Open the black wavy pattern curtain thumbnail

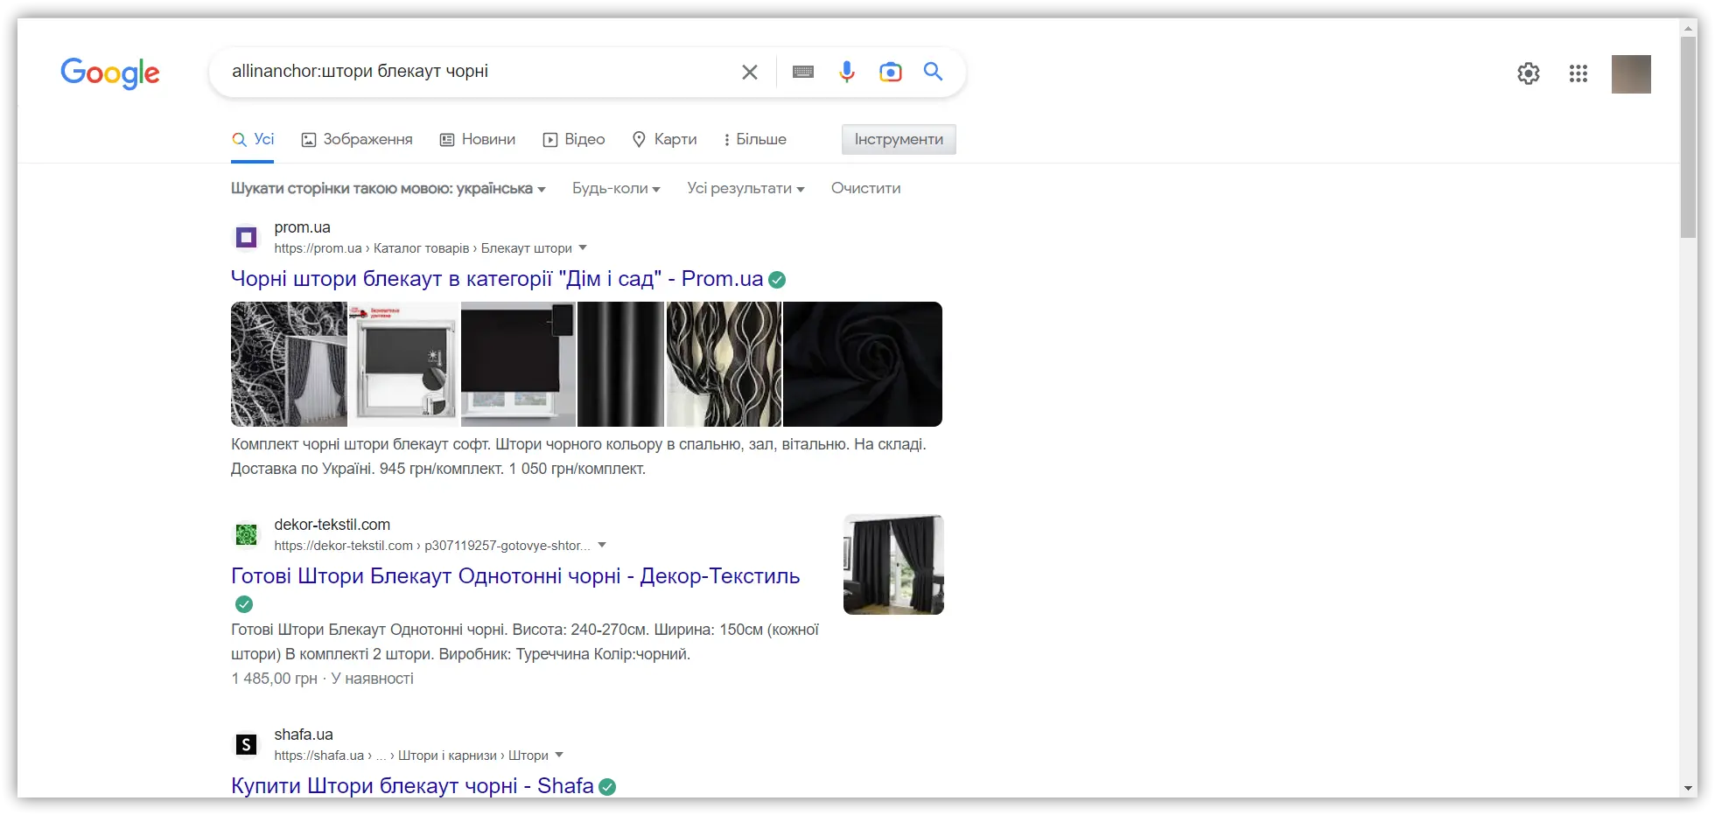(724, 364)
